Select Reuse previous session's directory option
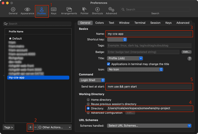Viewport: 198px width, 134px height. pos(88,104)
